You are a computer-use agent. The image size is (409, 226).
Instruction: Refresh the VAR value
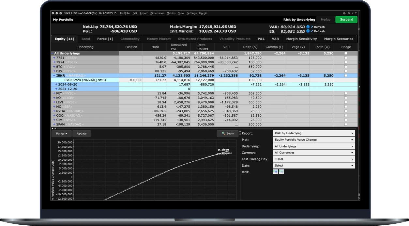(318, 27)
